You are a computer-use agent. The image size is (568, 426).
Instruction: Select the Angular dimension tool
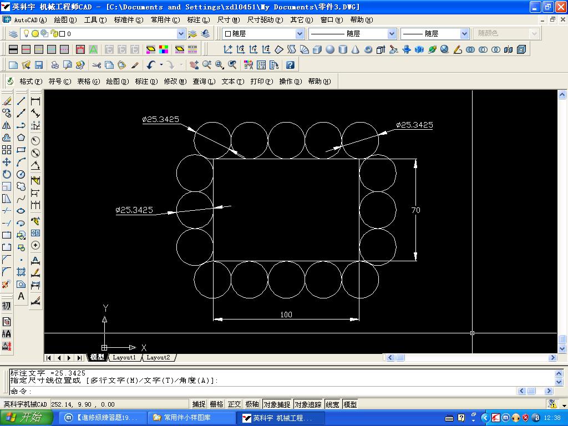(x=35, y=165)
